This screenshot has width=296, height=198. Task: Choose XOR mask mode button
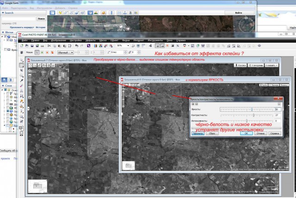(52, 52)
